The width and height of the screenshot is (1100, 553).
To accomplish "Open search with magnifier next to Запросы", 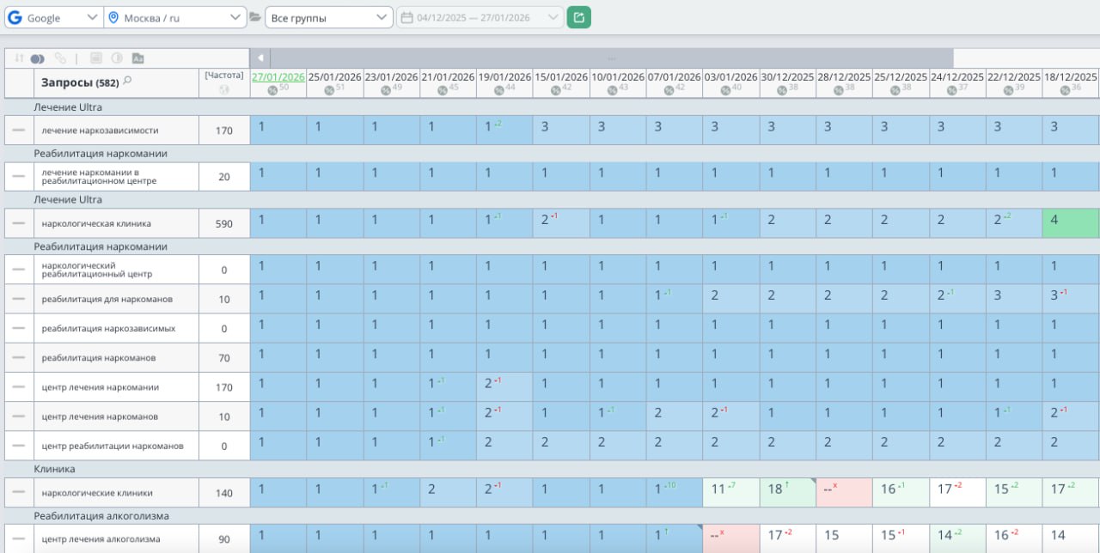I will click(127, 82).
